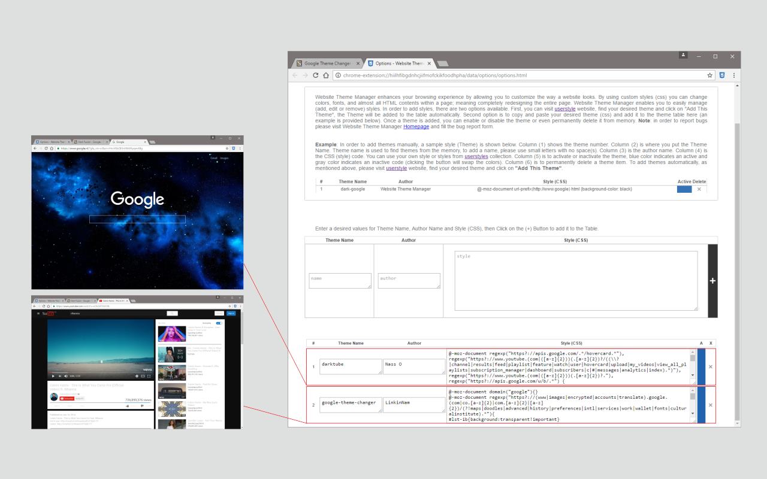Navigate back with the back arrow
The image size is (767, 479).
coord(294,75)
